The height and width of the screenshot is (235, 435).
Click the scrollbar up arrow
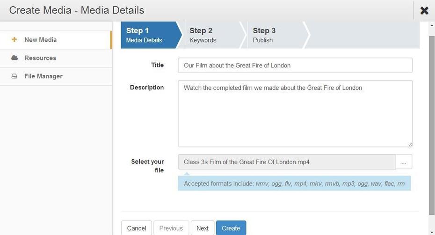[432, 25]
